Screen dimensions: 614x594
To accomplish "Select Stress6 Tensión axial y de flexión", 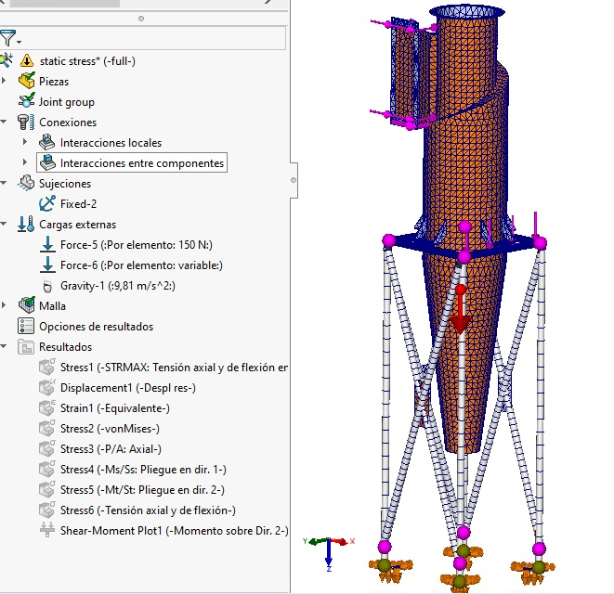I will pos(148,510).
